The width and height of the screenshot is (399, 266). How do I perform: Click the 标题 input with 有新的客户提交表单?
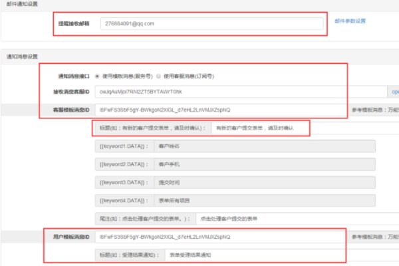tap(305, 128)
